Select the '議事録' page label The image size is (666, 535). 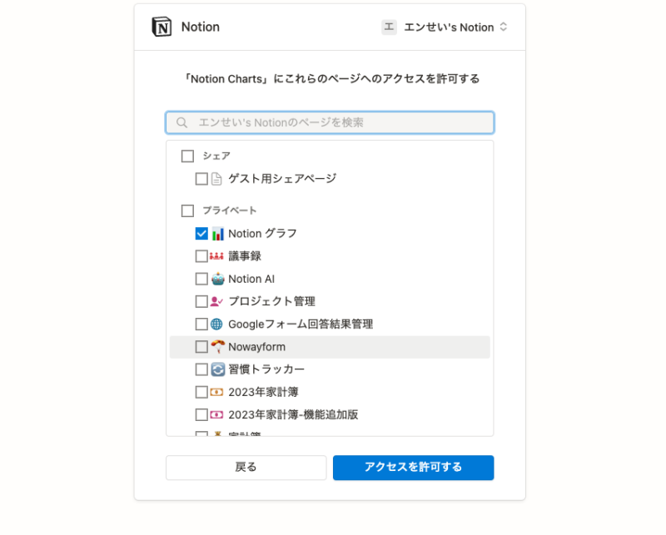coord(245,256)
